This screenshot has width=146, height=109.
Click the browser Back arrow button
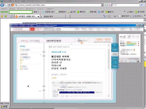[2, 5]
